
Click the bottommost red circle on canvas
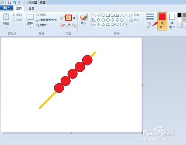[59, 88]
